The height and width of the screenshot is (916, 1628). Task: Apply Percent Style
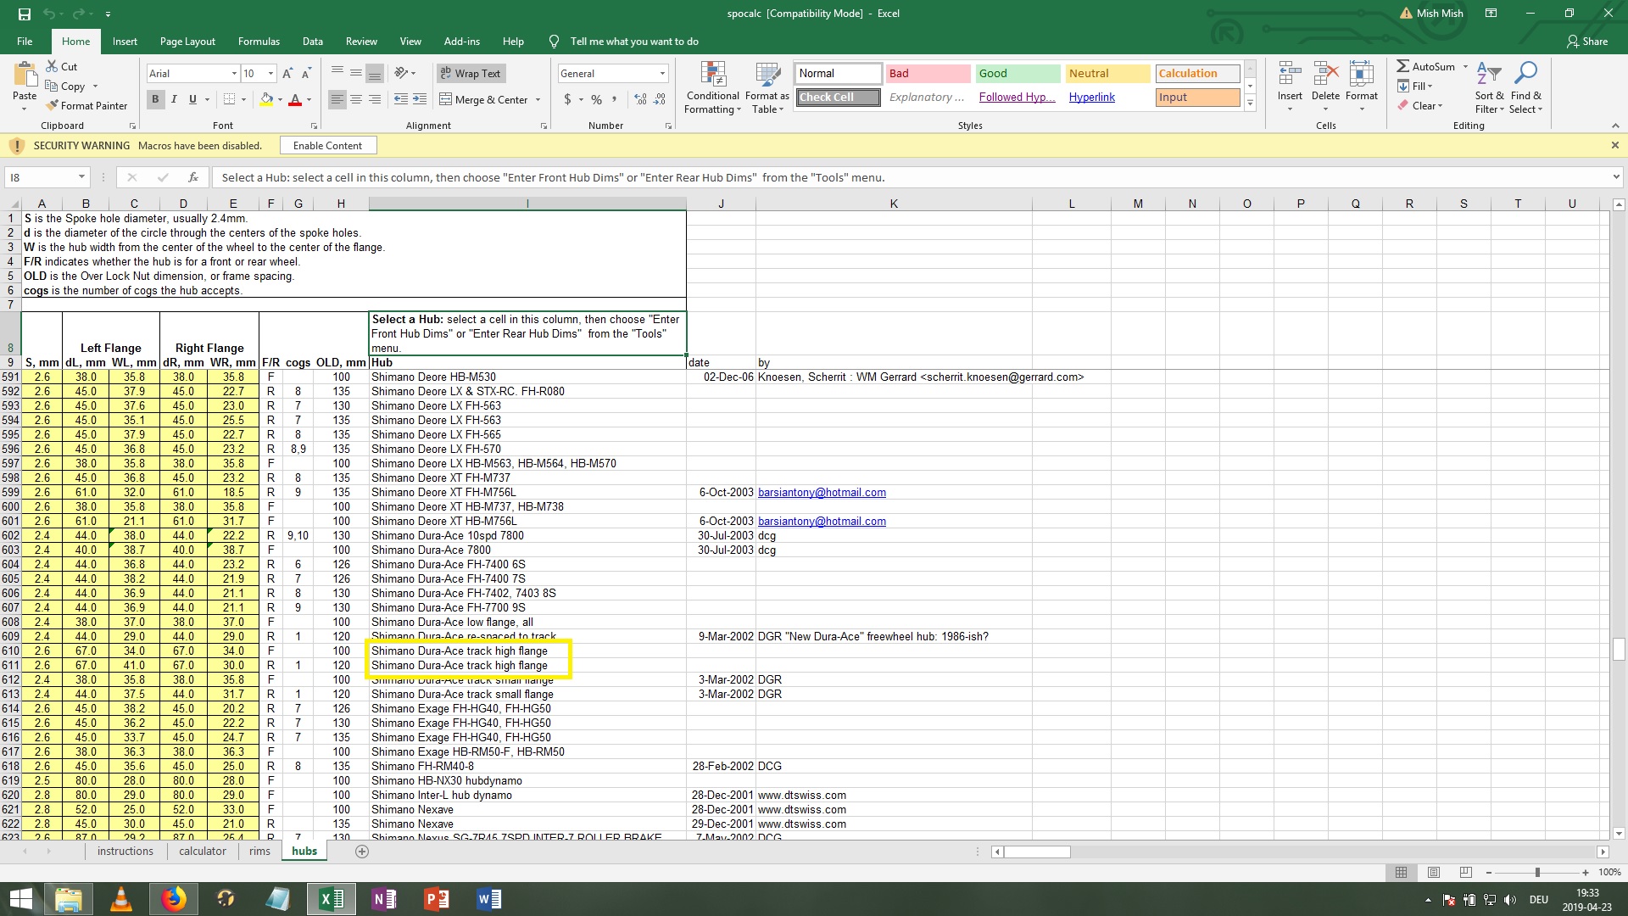[596, 99]
